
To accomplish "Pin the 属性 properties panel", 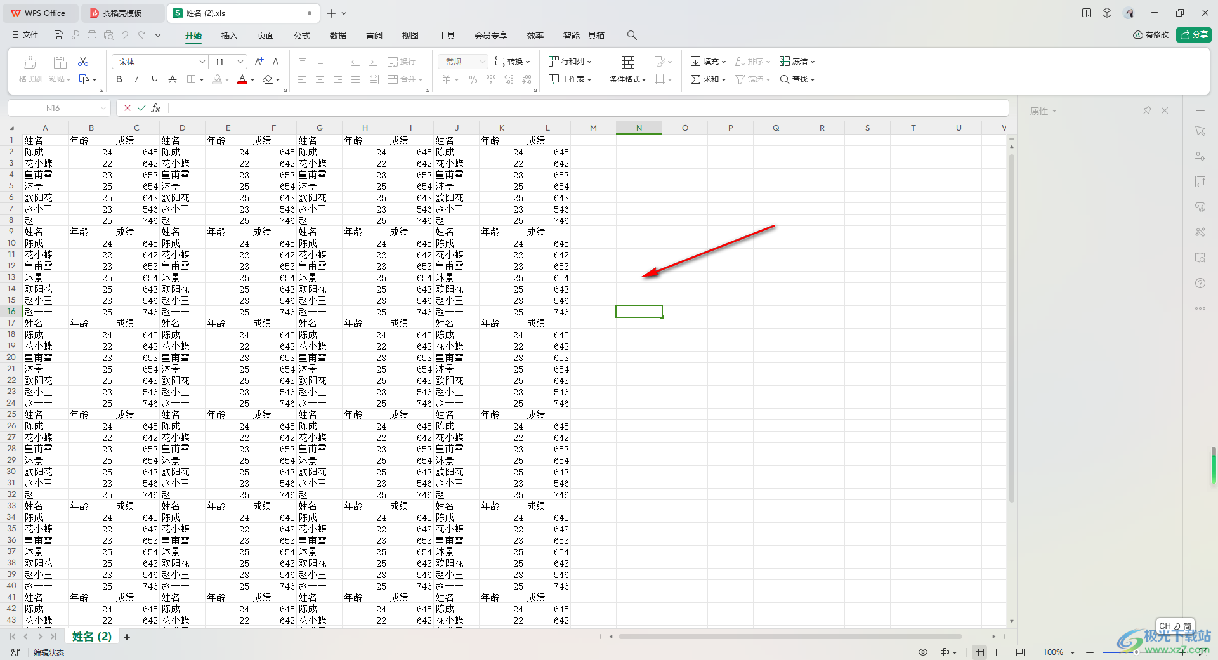I will click(x=1147, y=110).
